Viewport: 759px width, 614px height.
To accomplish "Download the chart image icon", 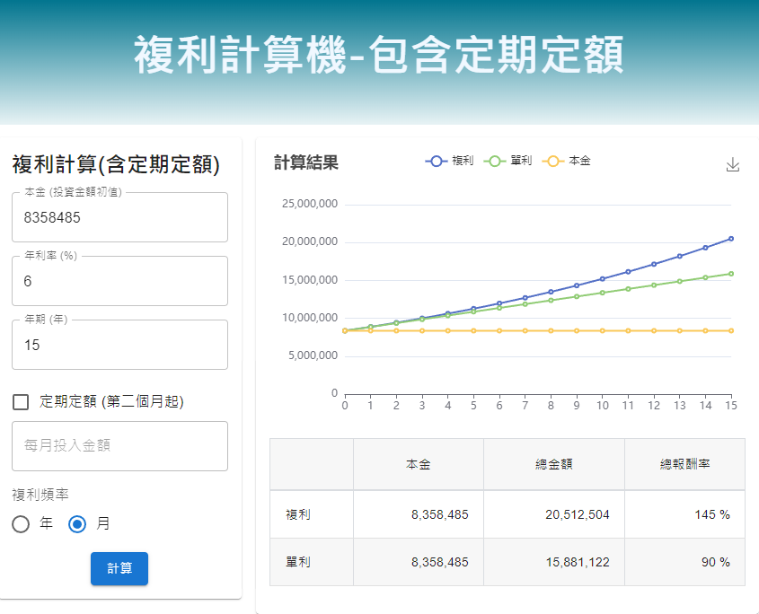I will [732, 164].
